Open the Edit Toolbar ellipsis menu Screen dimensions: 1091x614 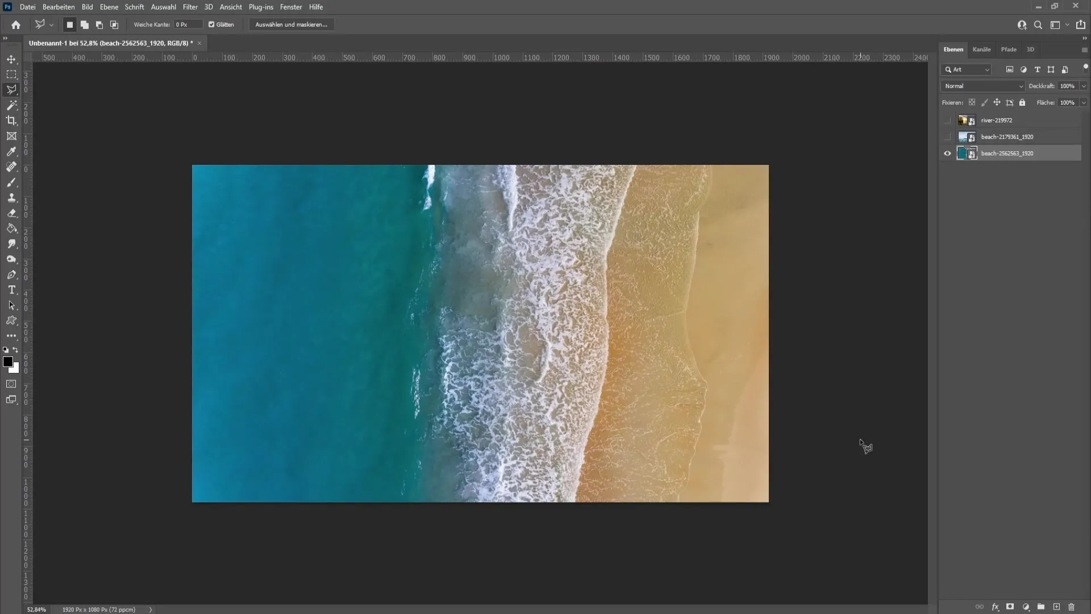point(11,336)
